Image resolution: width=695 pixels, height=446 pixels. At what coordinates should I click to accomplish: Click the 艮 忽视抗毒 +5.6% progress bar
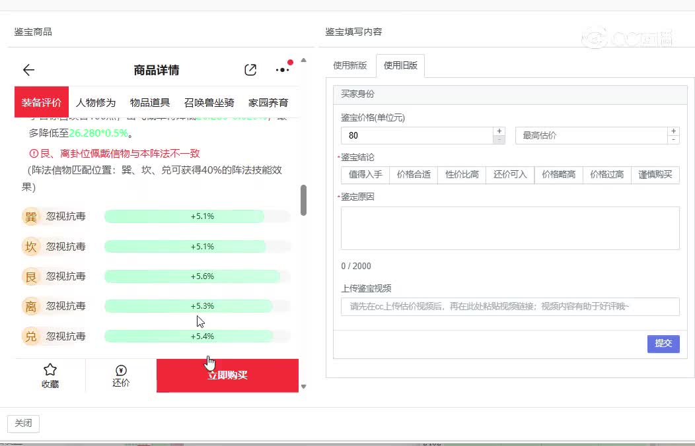[x=197, y=276]
